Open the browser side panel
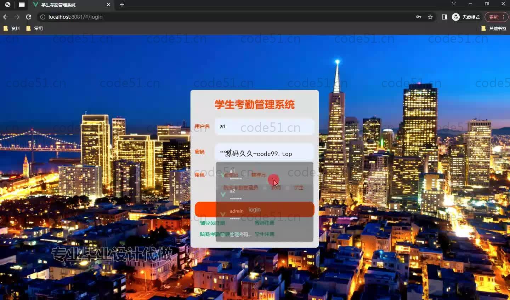Viewport: 510px width, 300px height. [444, 17]
